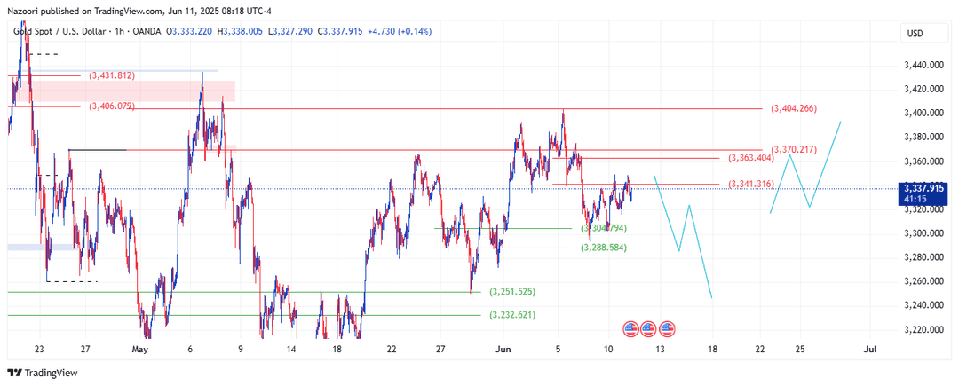Screen dimensions: 959x386
Task: Click 3,220.000 on the price axis
Action: point(923,330)
